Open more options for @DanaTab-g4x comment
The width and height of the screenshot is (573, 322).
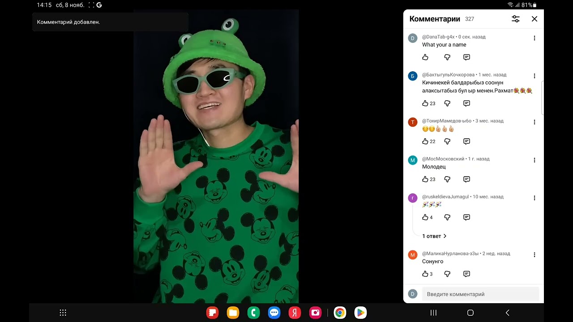point(534,38)
